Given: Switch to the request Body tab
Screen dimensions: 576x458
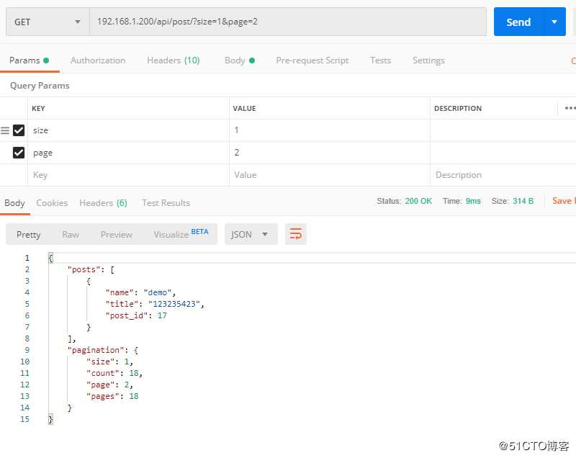Looking at the screenshot, I should [240, 60].
